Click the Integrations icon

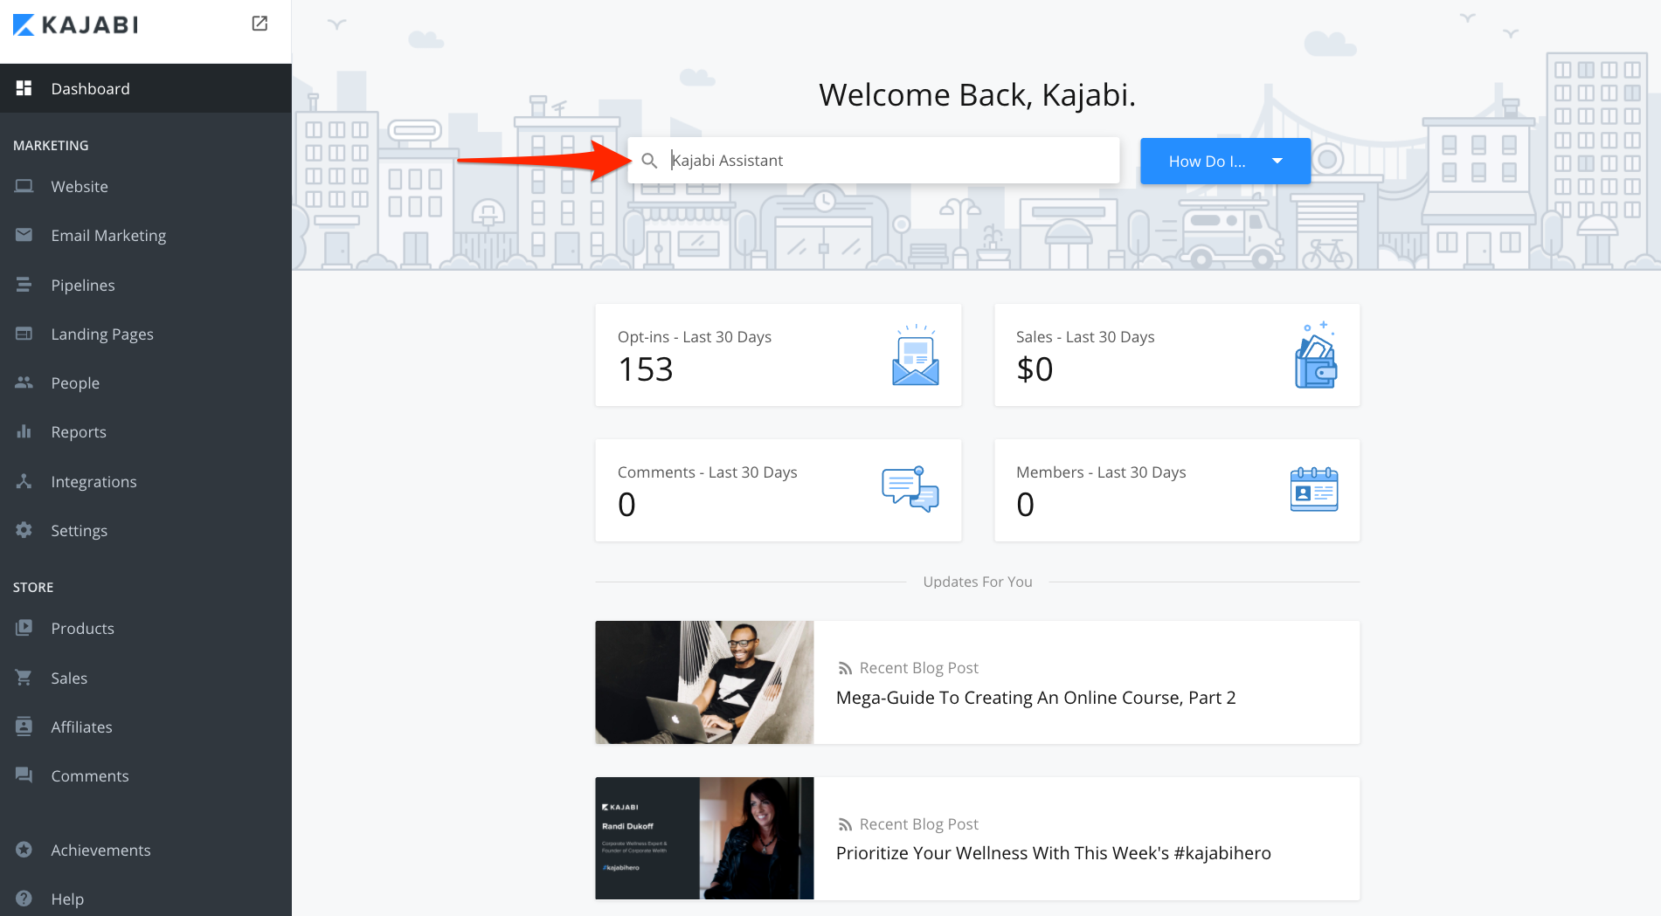pos(24,481)
